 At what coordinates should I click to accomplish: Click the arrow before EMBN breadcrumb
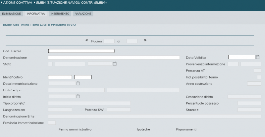34,3
